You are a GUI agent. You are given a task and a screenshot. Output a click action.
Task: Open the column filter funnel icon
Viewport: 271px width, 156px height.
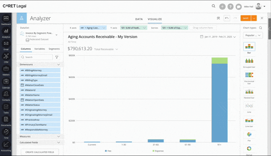point(57,57)
